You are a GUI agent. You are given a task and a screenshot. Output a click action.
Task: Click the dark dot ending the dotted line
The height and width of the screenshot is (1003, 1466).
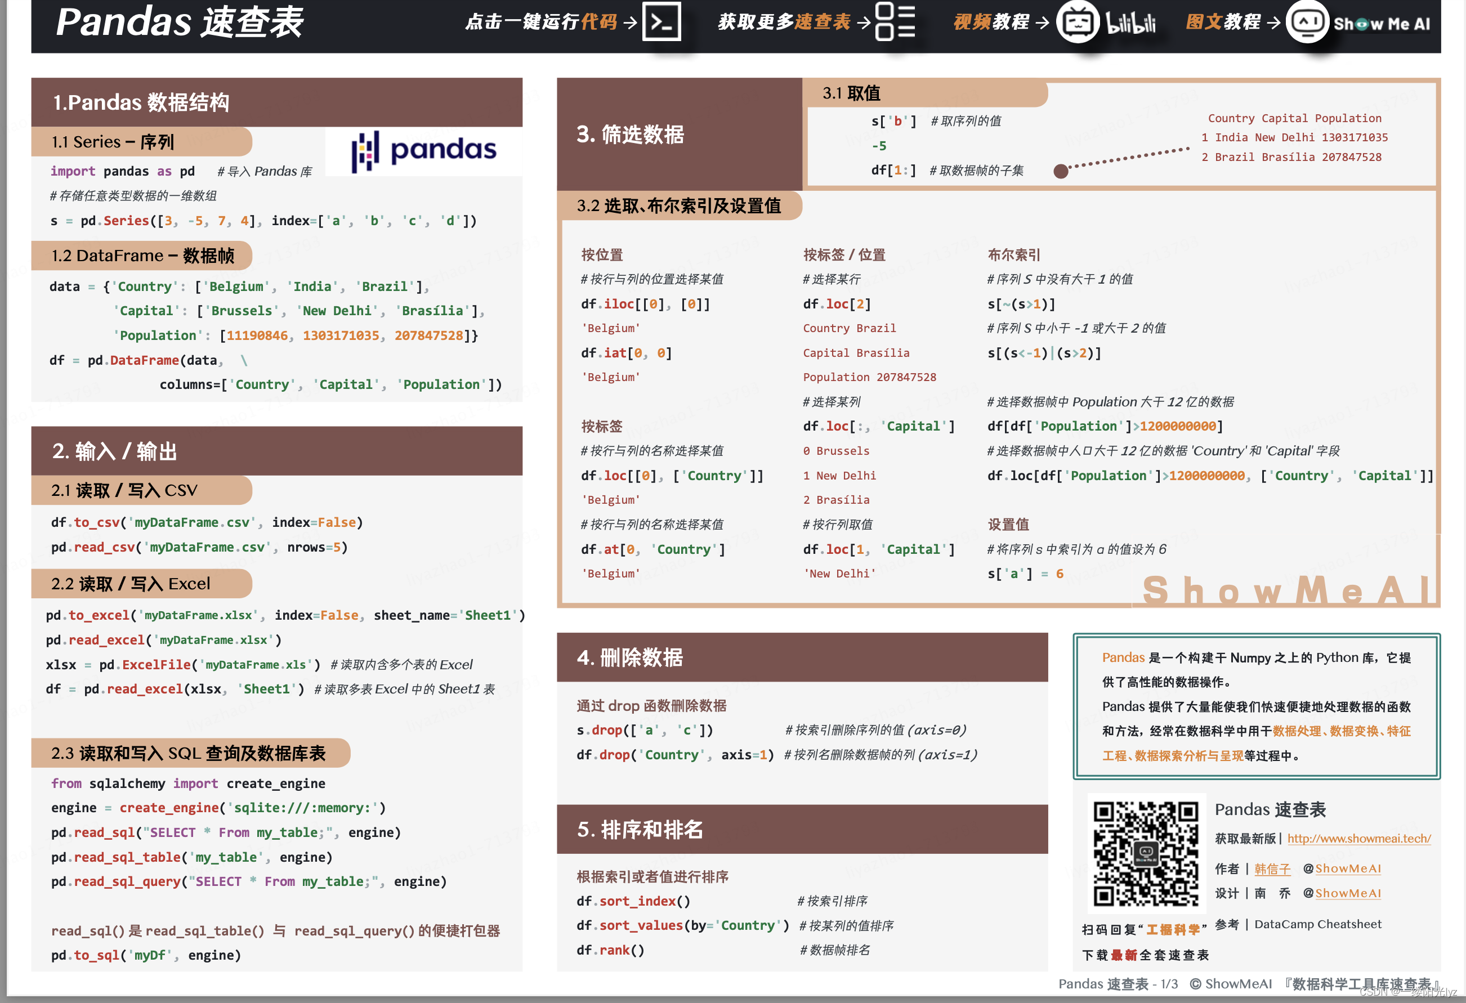click(x=1061, y=171)
